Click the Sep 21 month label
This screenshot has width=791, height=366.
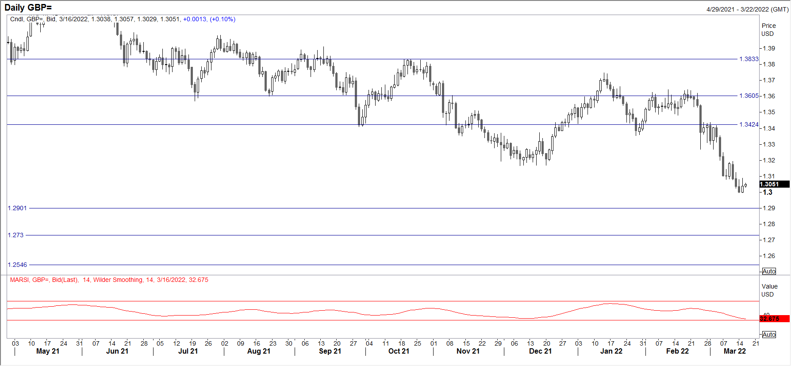coord(330,351)
